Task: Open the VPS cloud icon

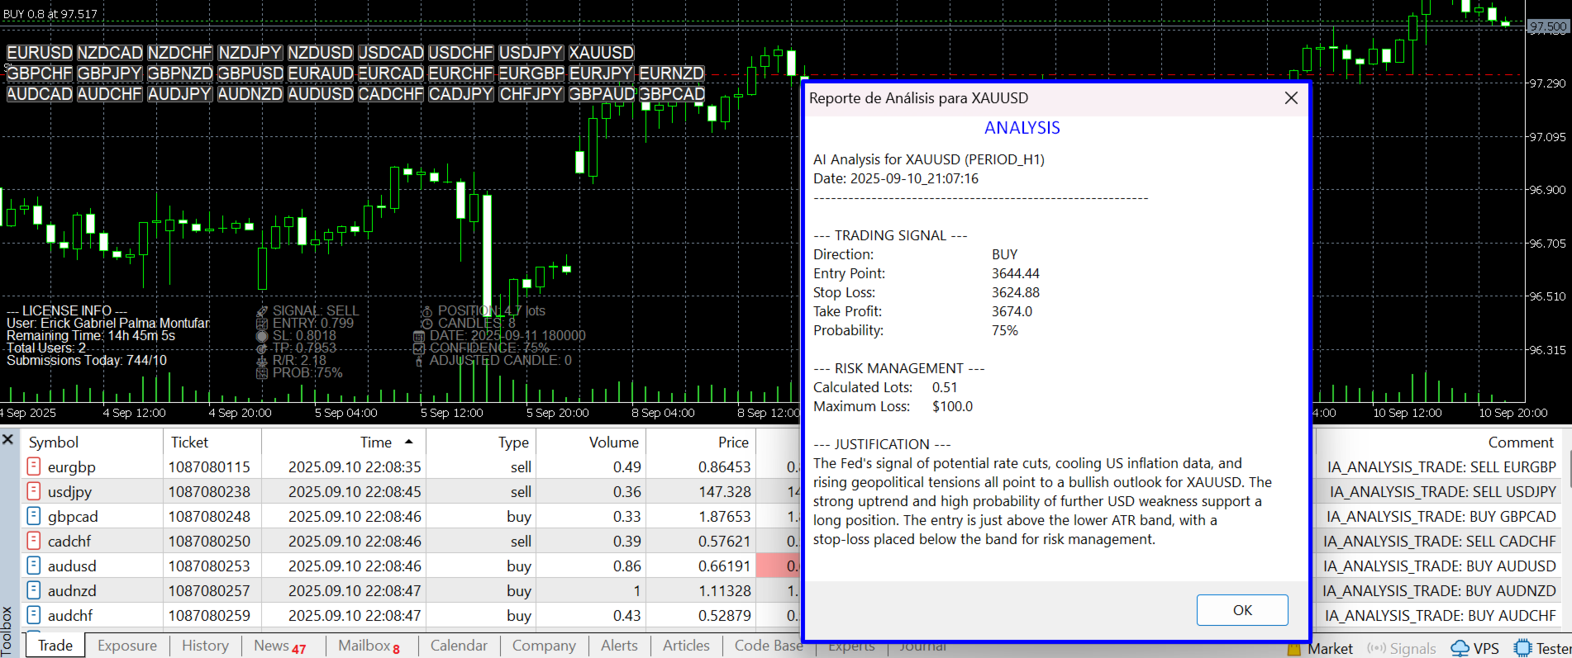Action: tap(1460, 648)
